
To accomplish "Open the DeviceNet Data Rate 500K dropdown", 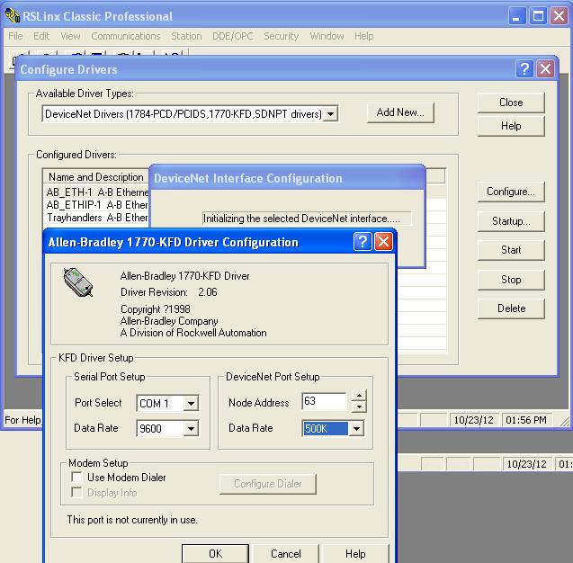I will [x=356, y=429].
